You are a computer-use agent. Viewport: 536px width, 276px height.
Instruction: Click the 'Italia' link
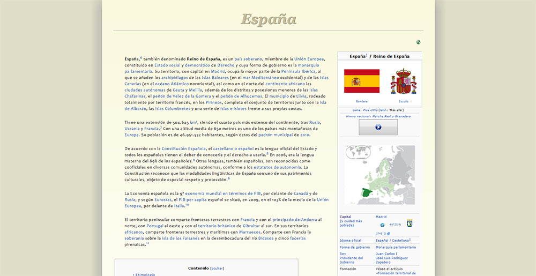point(180,206)
